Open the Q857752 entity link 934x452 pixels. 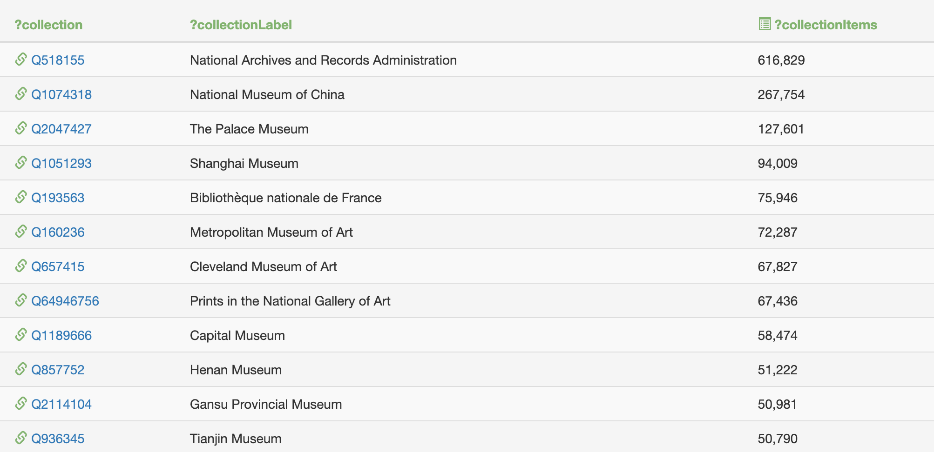[x=58, y=370]
